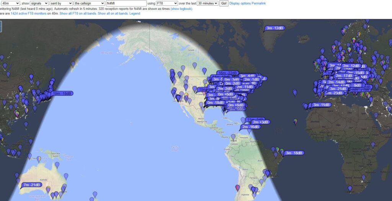Open the FT8 mode dropdown
This screenshot has width=392, height=201.
[167, 3]
